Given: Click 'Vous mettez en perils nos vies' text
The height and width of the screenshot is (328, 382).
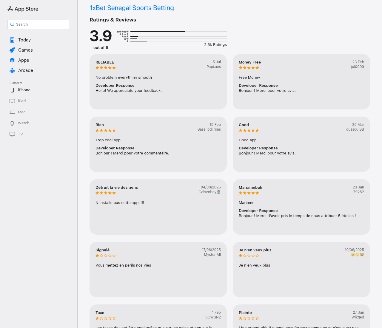Looking at the screenshot, I should click(123, 265).
